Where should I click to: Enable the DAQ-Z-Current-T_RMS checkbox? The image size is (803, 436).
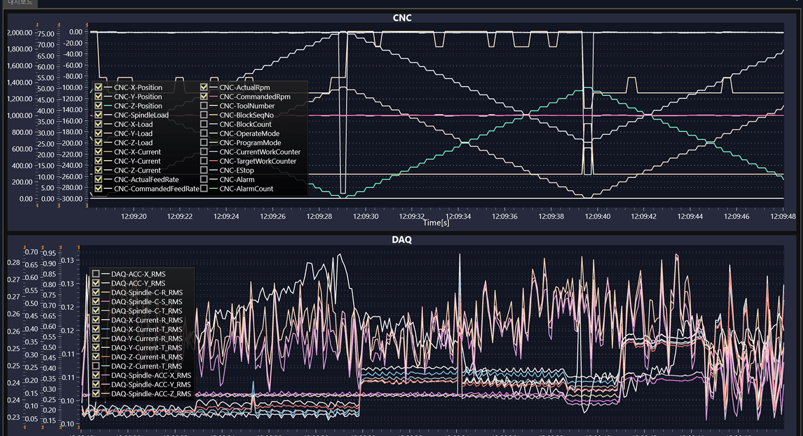pyautogui.click(x=96, y=366)
